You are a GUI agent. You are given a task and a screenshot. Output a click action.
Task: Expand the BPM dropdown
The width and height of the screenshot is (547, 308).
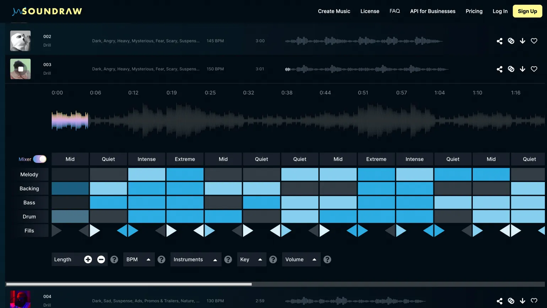click(139, 260)
